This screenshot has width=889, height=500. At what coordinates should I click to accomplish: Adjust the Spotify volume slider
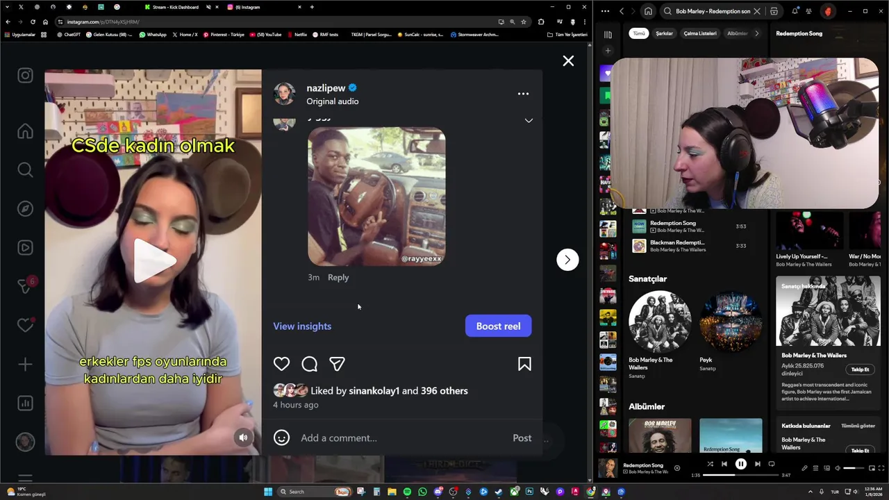pyautogui.click(x=854, y=468)
